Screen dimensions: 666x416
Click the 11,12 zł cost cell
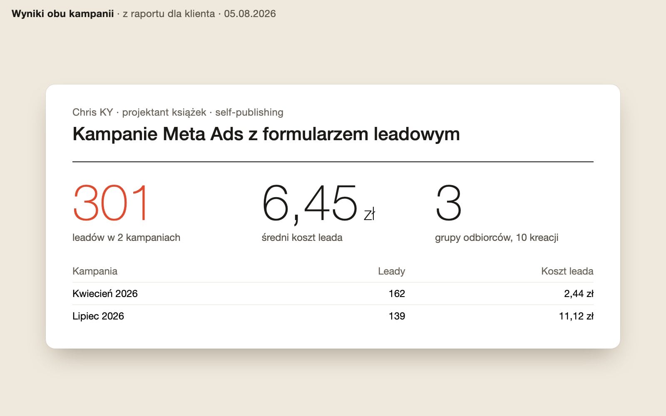(x=576, y=316)
